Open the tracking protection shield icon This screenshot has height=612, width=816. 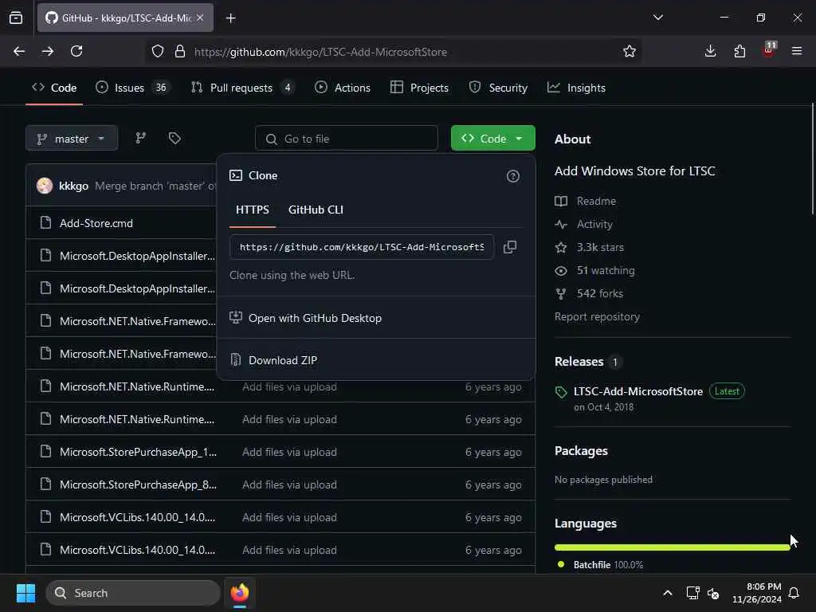(x=158, y=52)
